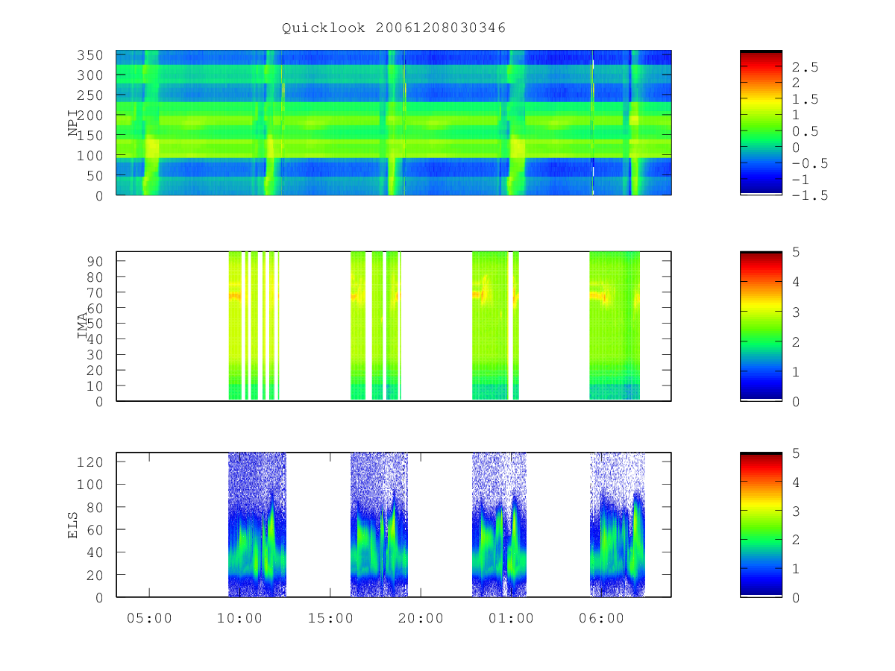Select the NPI y-axis label

[73, 123]
